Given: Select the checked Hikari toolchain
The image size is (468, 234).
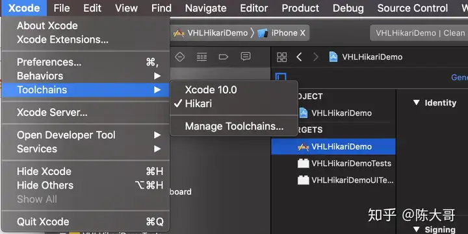Looking at the screenshot, I should [x=234, y=104].
